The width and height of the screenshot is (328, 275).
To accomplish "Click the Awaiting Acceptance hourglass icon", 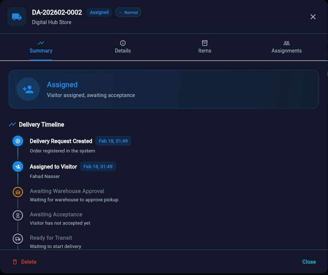I will coord(18,215).
